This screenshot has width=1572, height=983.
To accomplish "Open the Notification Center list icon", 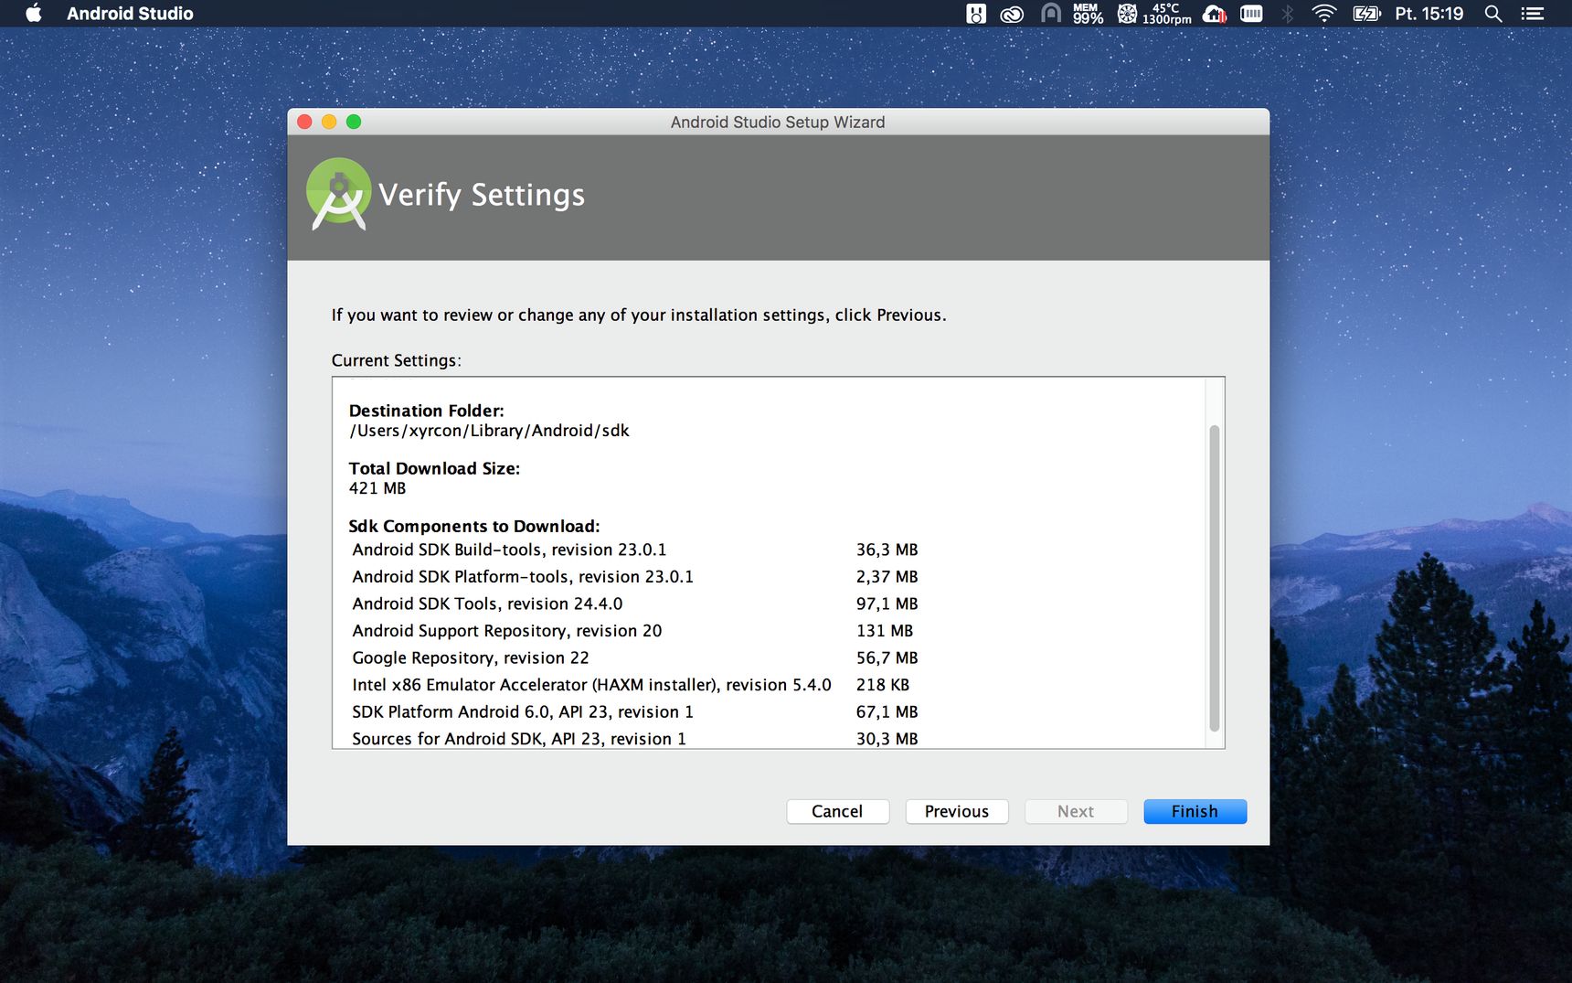I will pos(1533,13).
